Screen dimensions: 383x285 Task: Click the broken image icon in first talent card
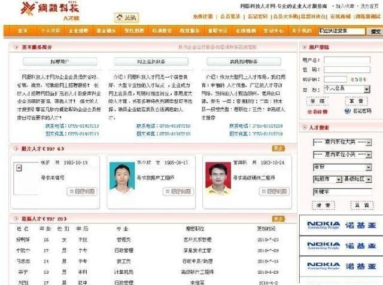19,168
